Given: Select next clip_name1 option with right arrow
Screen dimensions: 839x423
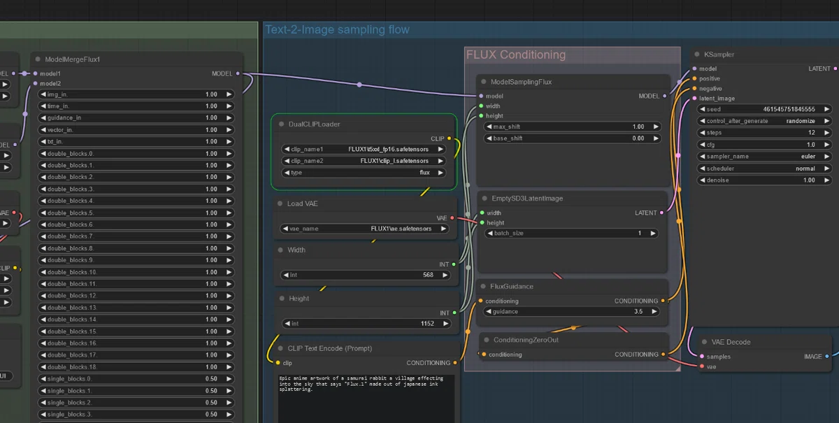Looking at the screenshot, I should click(x=440, y=149).
